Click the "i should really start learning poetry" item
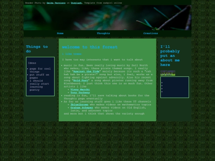 39,85
